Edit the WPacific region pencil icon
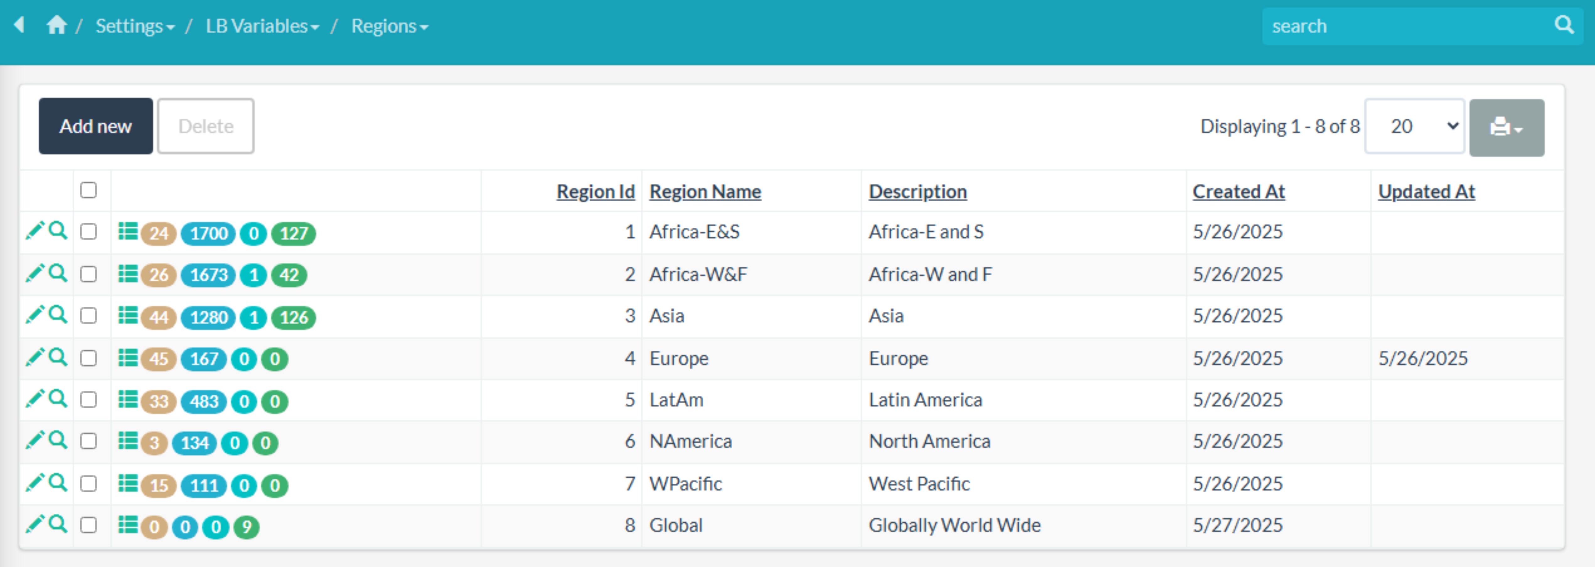Screen dimensions: 1595x567 click(35, 482)
